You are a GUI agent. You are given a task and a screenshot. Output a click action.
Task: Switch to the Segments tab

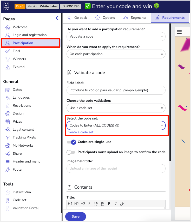[135, 18]
